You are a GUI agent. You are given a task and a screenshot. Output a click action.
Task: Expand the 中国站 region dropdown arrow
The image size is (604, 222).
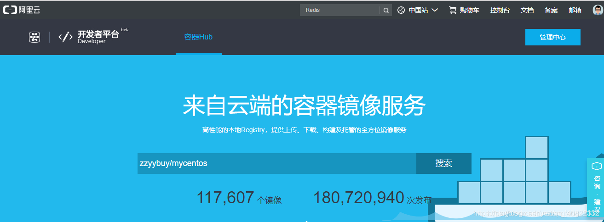(x=435, y=10)
